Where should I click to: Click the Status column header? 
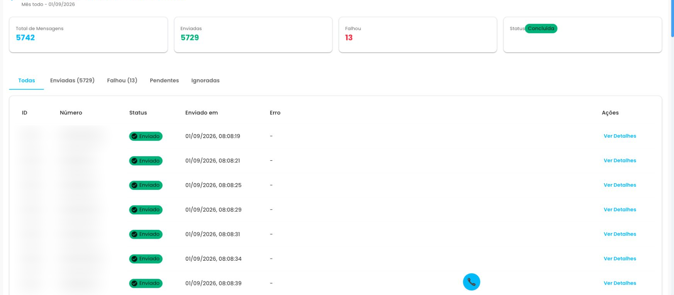click(138, 113)
